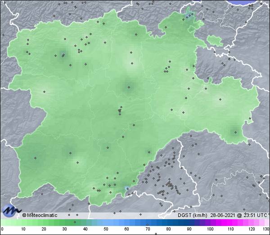Screen dimensions: 270x235
Task: Select the small blue gust spot on southern border
Action: coord(126,189)
